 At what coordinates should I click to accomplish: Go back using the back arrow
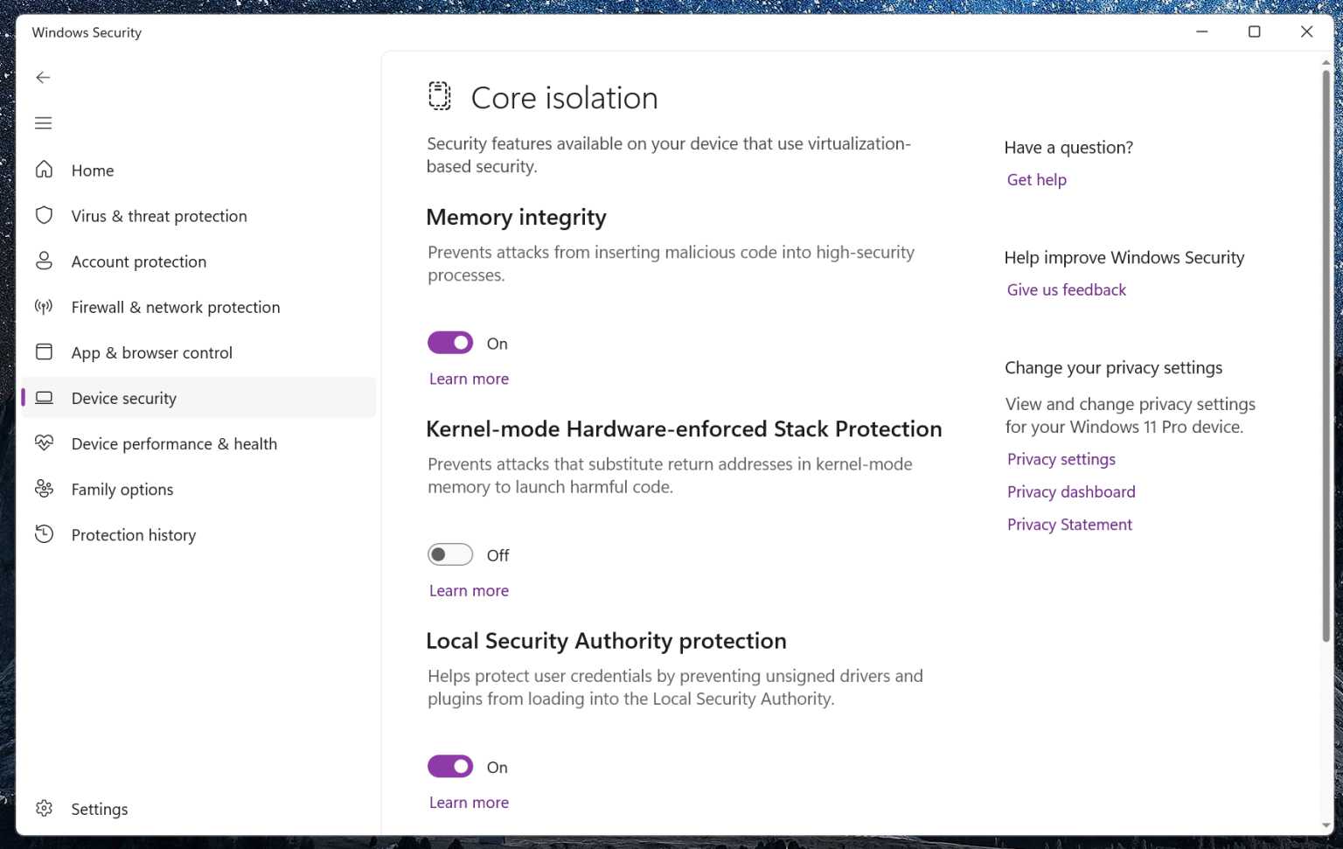[43, 77]
